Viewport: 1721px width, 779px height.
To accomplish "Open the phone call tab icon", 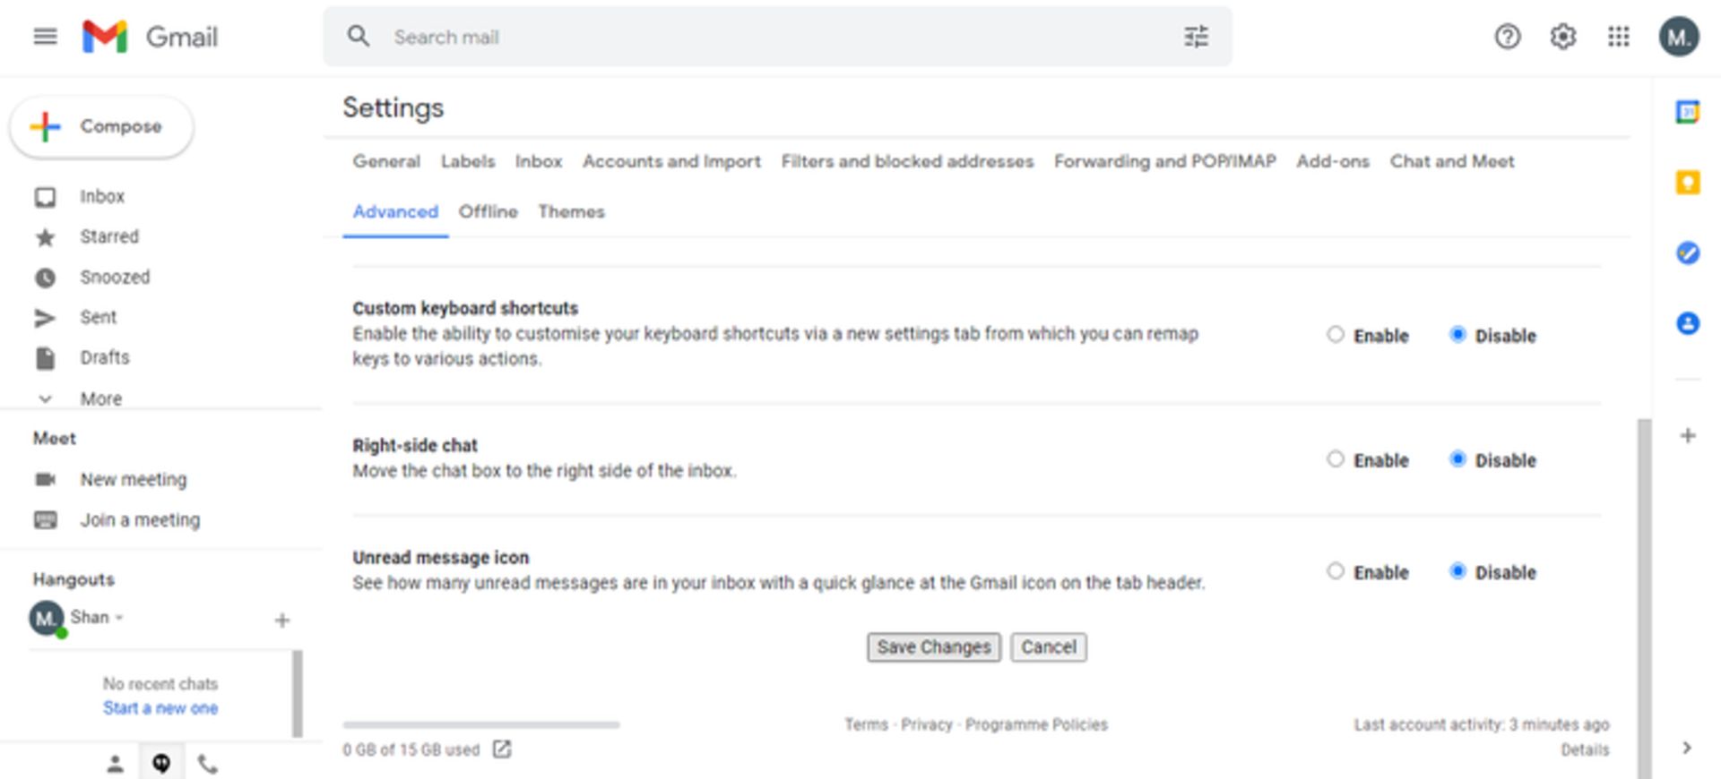I will coord(207,764).
